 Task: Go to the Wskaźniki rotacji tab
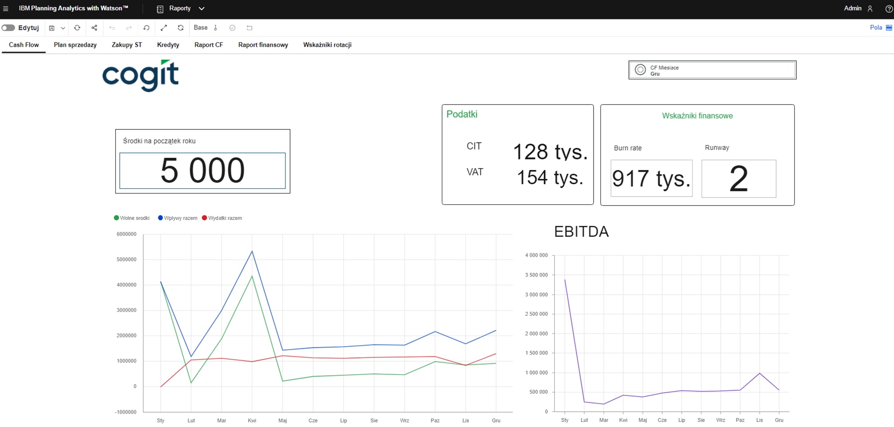[x=328, y=45]
